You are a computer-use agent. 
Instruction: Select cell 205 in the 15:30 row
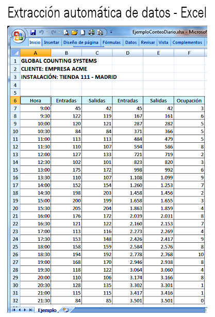66,208
